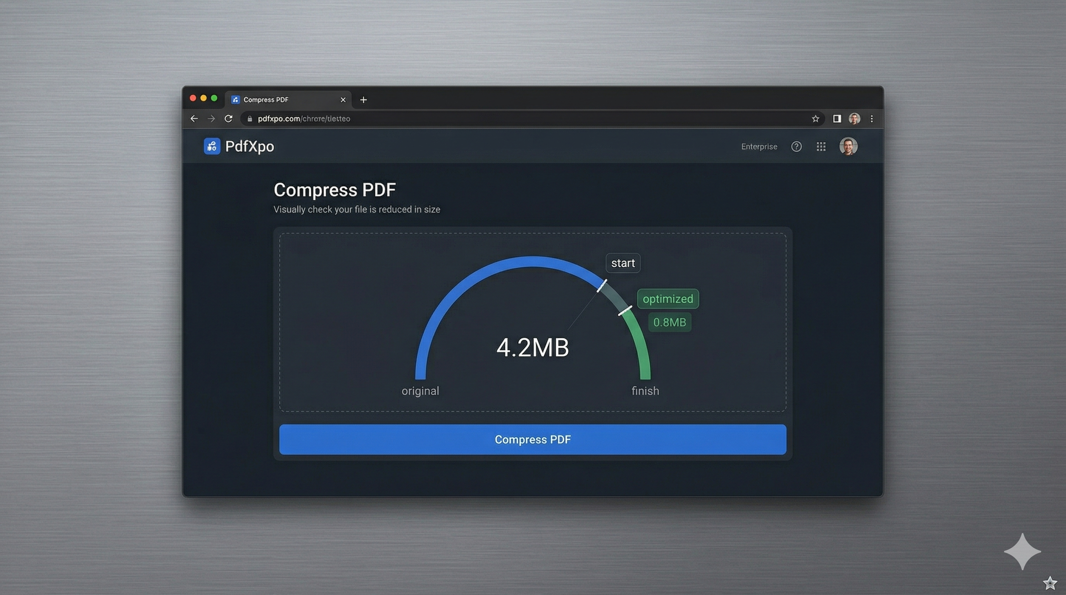Click the 0.8MB size badge
Image resolution: width=1066 pixels, height=595 pixels.
670,322
